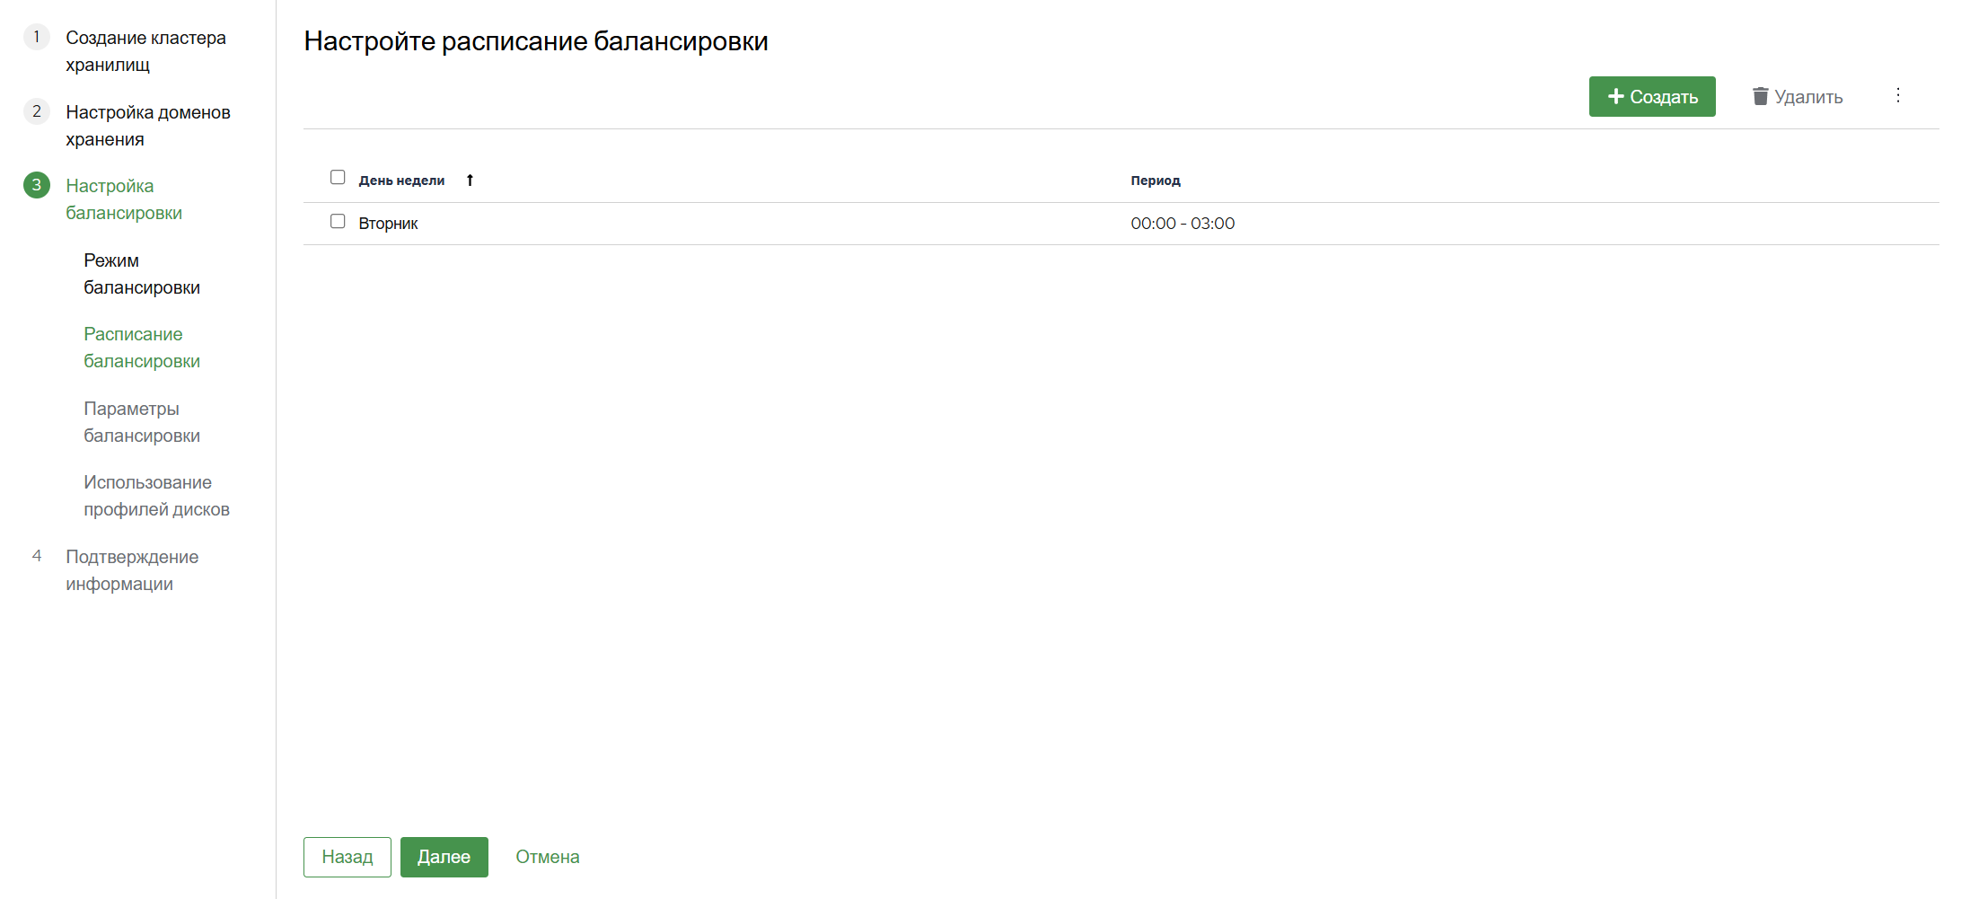Proceed with the Далее button
This screenshot has width=1961, height=899.
(x=444, y=857)
